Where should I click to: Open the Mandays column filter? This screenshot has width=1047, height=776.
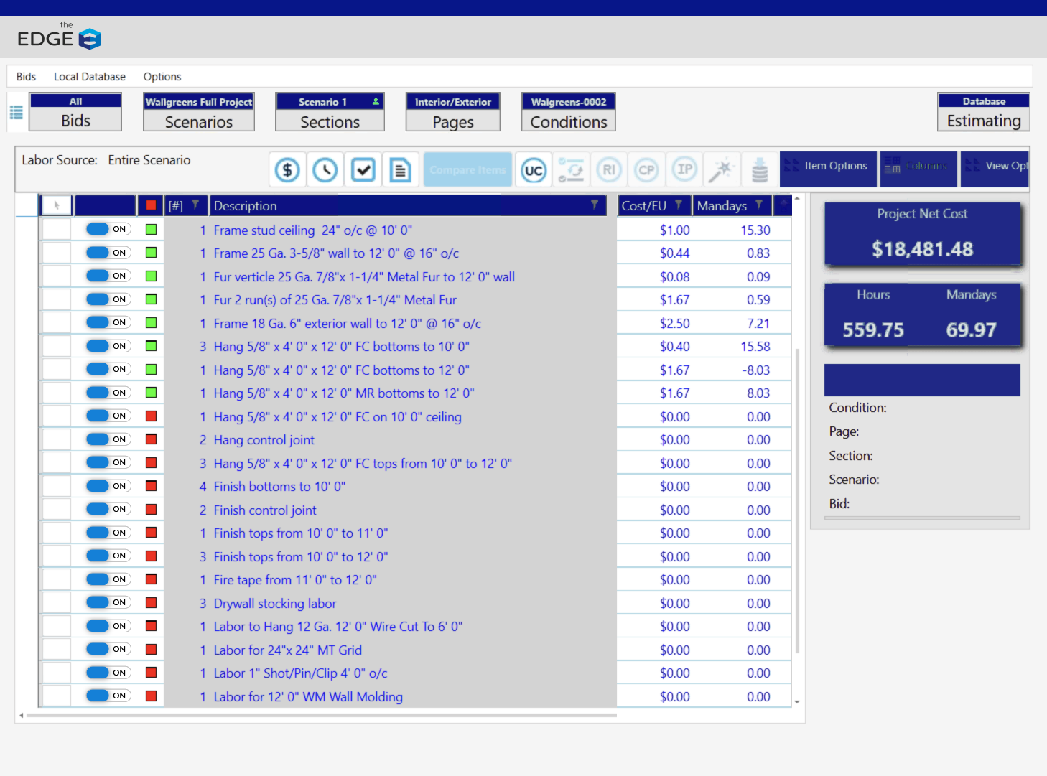(759, 205)
